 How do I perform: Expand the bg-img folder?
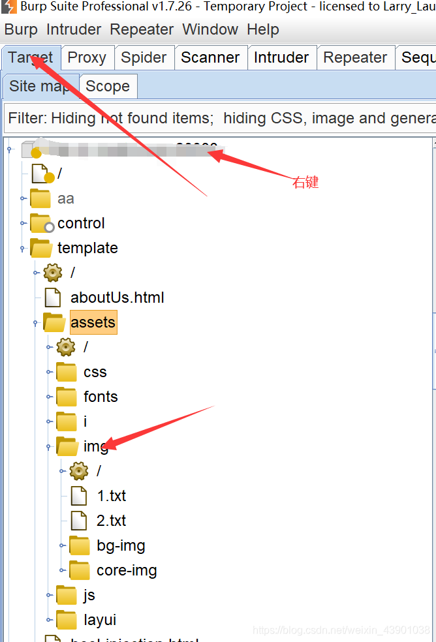pyautogui.click(x=63, y=545)
